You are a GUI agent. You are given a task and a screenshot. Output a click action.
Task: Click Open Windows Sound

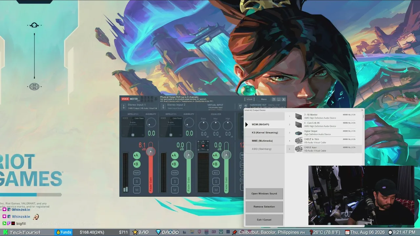coord(264,194)
